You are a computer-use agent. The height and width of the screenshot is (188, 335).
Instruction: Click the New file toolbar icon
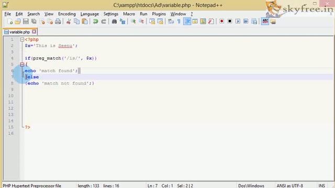click(x=10, y=21)
